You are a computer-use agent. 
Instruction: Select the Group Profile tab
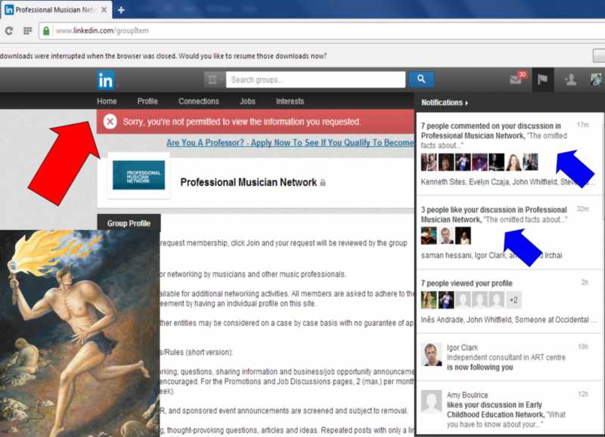129,223
